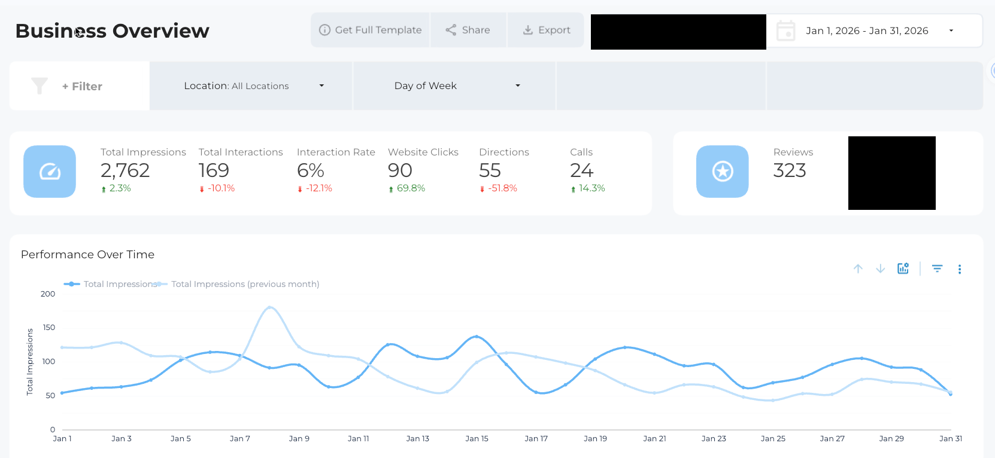Viewport: 995px width, 458px height.
Task: Select the Jan 15 peak data point
Action: [477, 337]
